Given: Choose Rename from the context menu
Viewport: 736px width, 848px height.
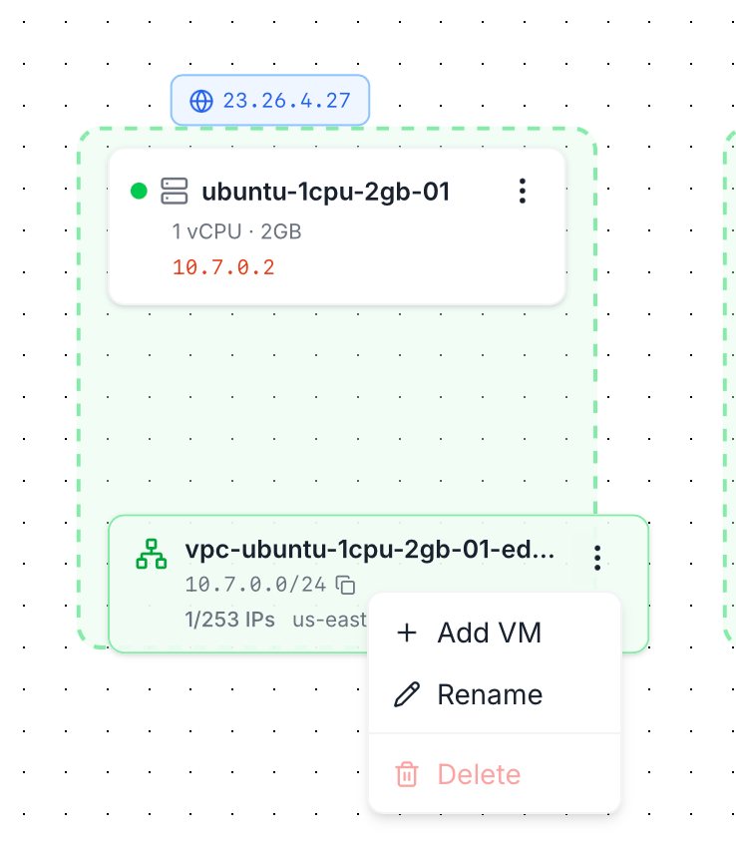Looking at the screenshot, I should click(495, 694).
